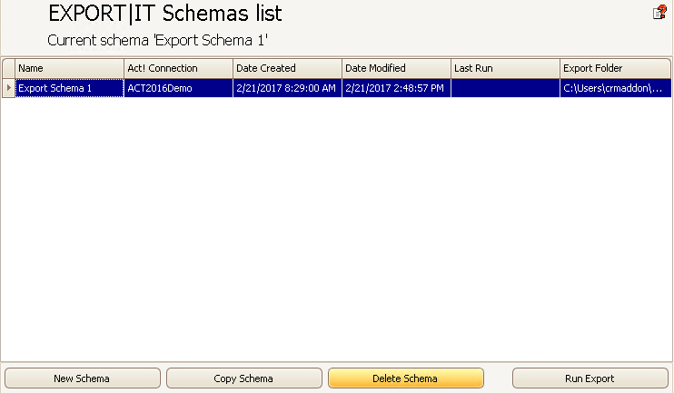Sort by the Last Run column header
This screenshot has height=393, width=674.
tap(505, 68)
